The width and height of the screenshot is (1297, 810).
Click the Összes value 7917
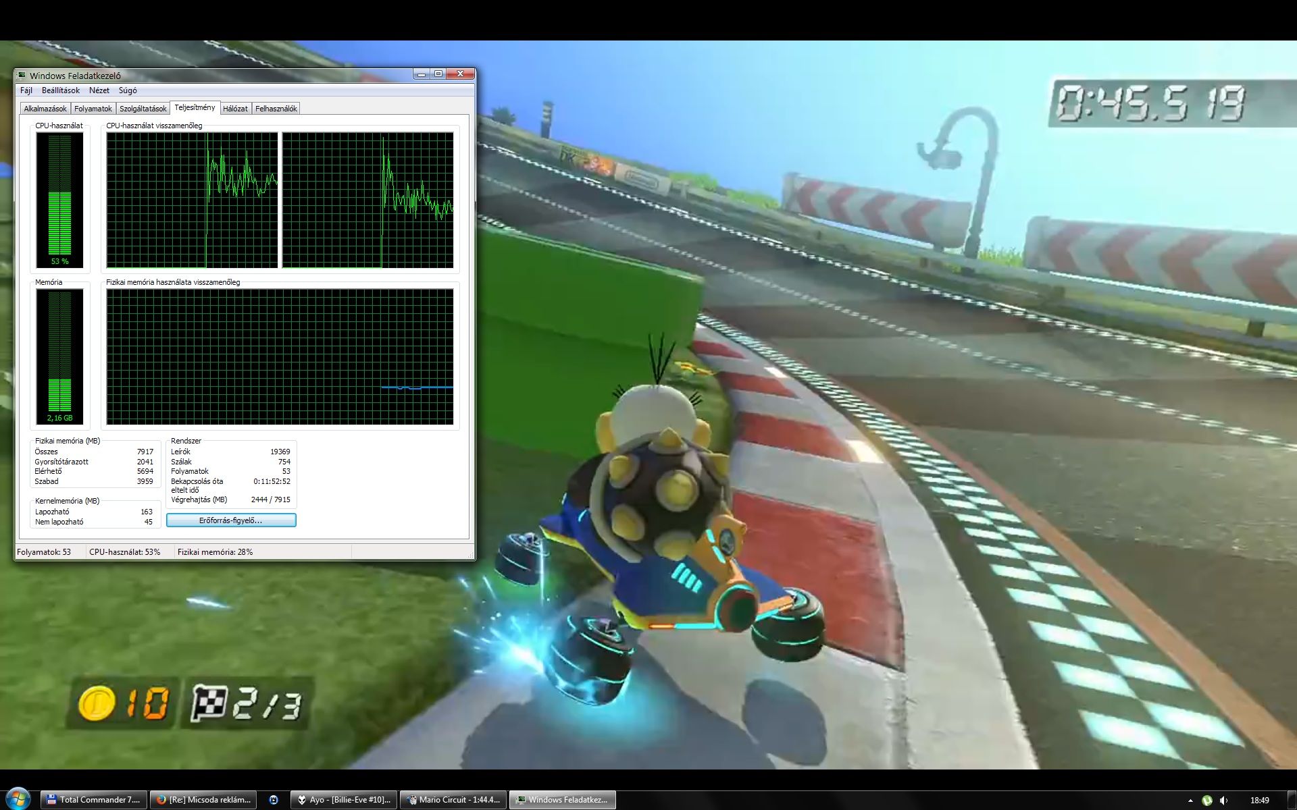(x=145, y=452)
